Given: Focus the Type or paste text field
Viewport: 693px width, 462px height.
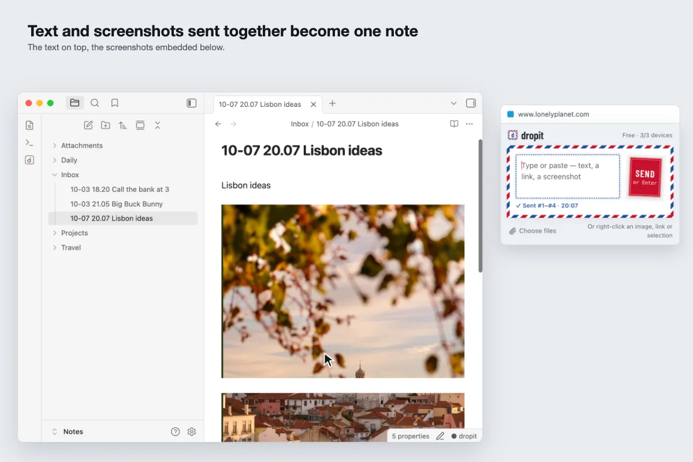Looking at the screenshot, I should tap(568, 177).
